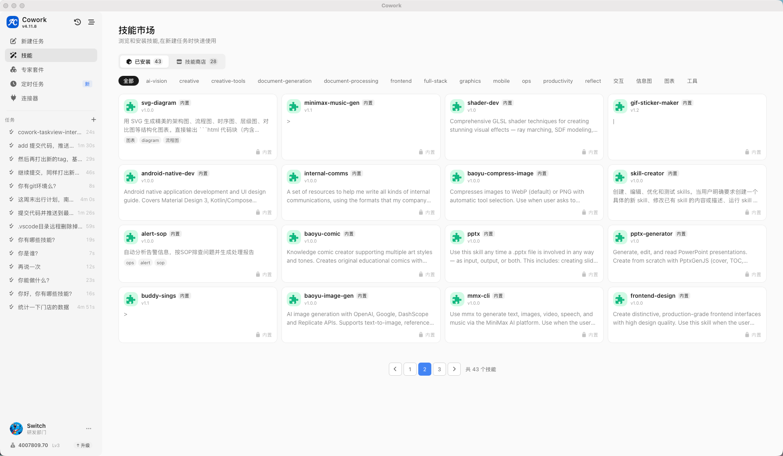This screenshot has width=783, height=456.
Task: Open task cowork-taskview-inter...
Action: pyautogui.click(x=51, y=132)
